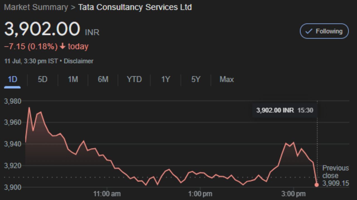This screenshot has width=357, height=200.
Task: Click the 3:00 pm axis label
Action: (x=294, y=194)
